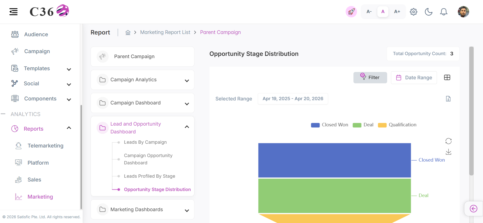The image size is (483, 223).
Task: Click the Social sidebar icon
Action: click(x=15, y=83)
